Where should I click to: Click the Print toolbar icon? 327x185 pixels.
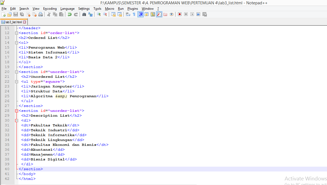[x=41, y=14]
